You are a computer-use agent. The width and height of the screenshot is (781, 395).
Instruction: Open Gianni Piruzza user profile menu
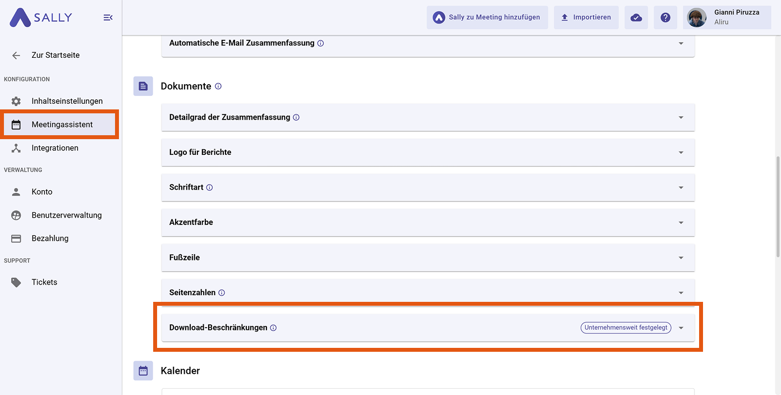[728, 17]
